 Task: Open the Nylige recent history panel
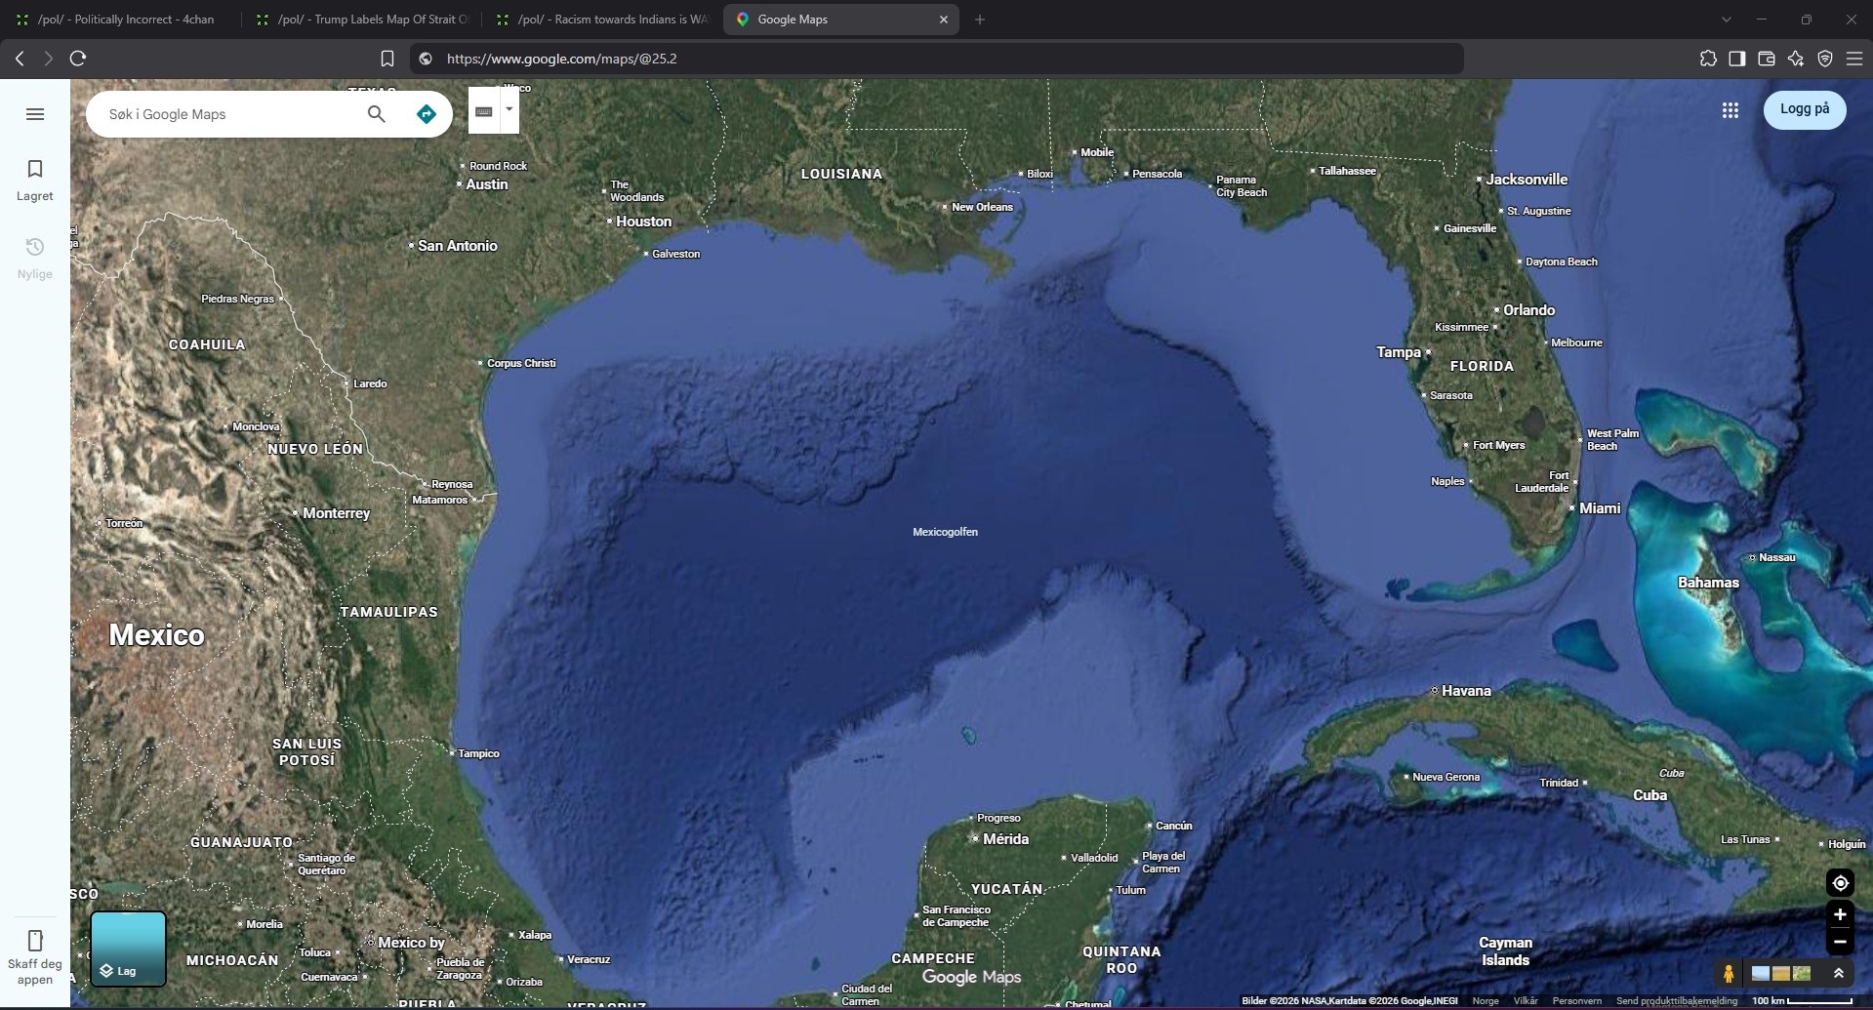35,259
